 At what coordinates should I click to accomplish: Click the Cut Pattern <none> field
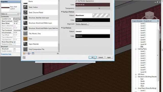point(93,31)
